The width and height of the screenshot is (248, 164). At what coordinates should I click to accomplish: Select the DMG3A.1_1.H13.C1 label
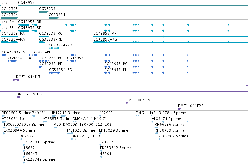point(89,136)
